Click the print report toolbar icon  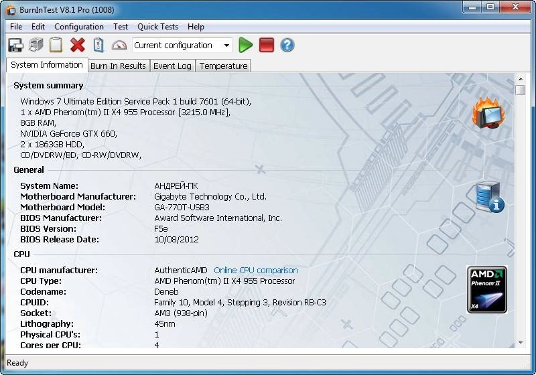(x=36, y=45)
